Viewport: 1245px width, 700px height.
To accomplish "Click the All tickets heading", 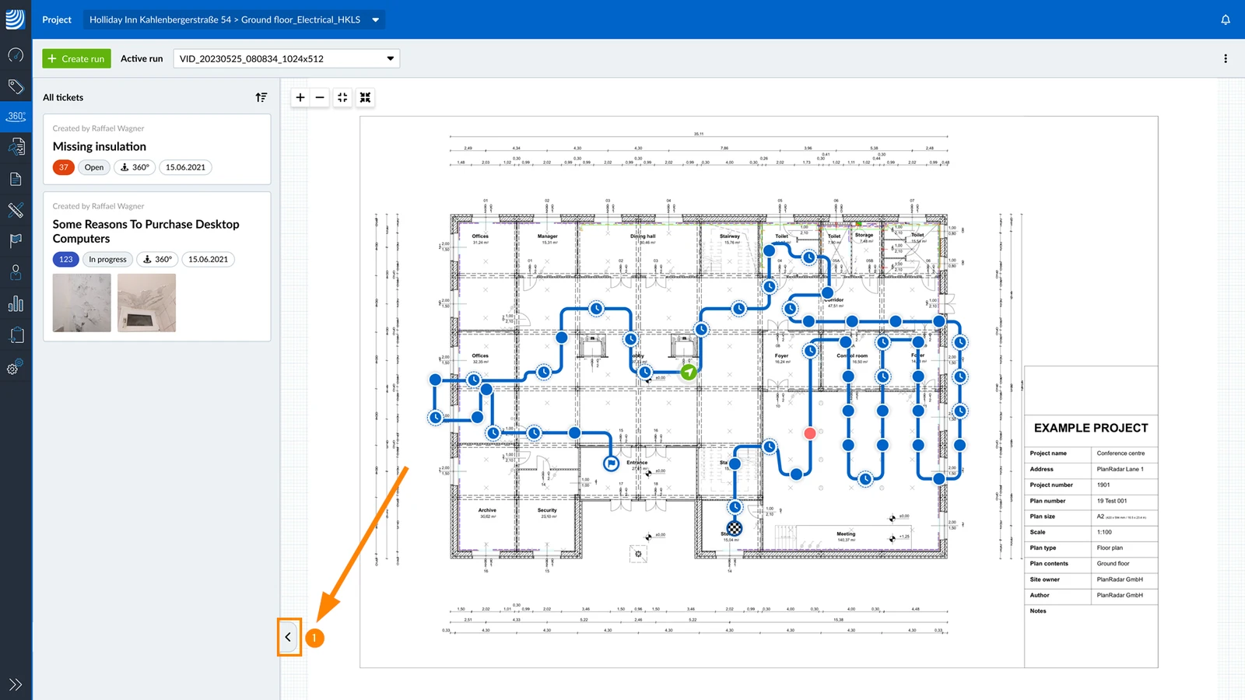I will point(63,97).
